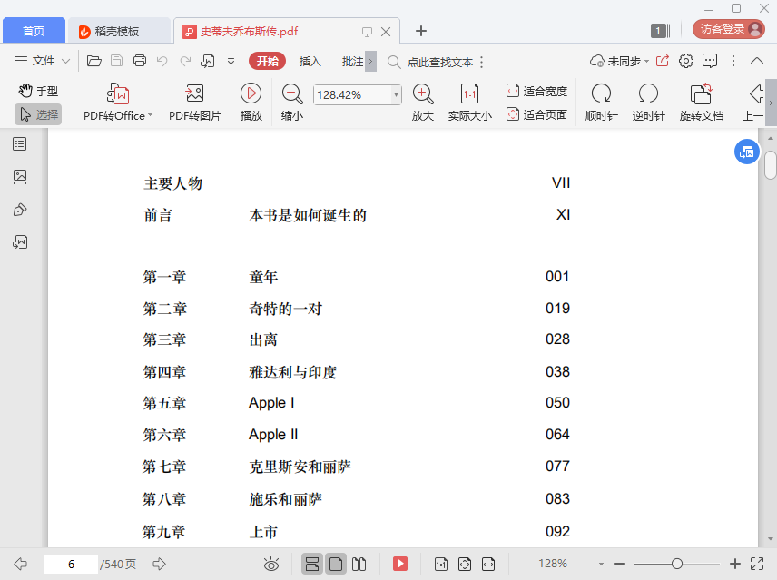Toggle continuous scrolling view mode
The height and width of the screenshot is (580, 777).
pyautogui.click(x=312, y=564)
